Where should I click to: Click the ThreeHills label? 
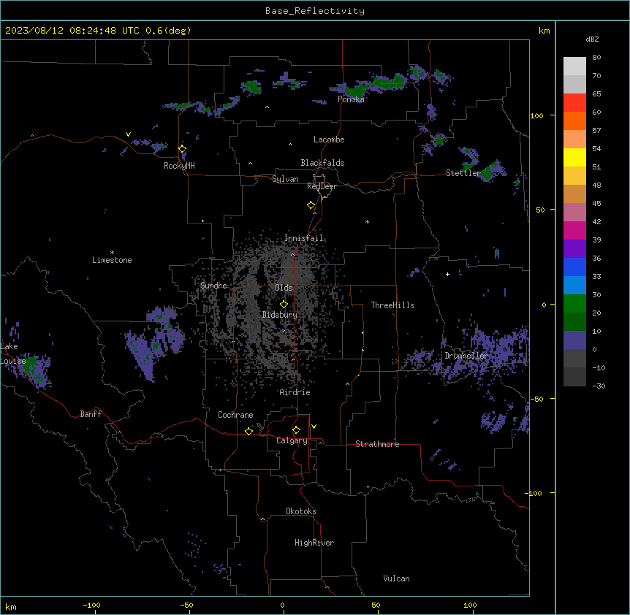[392, 305]
